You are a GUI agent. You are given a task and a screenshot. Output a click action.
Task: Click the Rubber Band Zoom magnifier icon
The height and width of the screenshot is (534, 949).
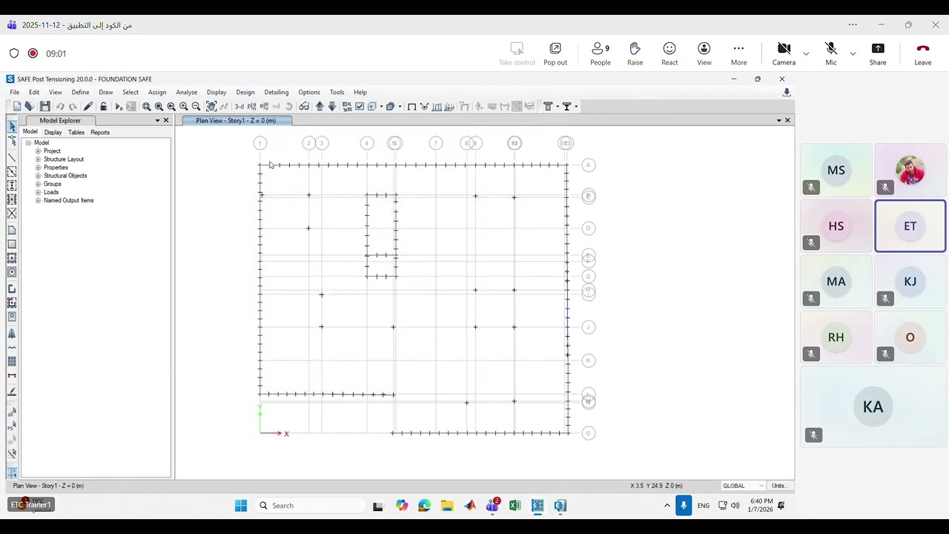(x=147, y=107)
